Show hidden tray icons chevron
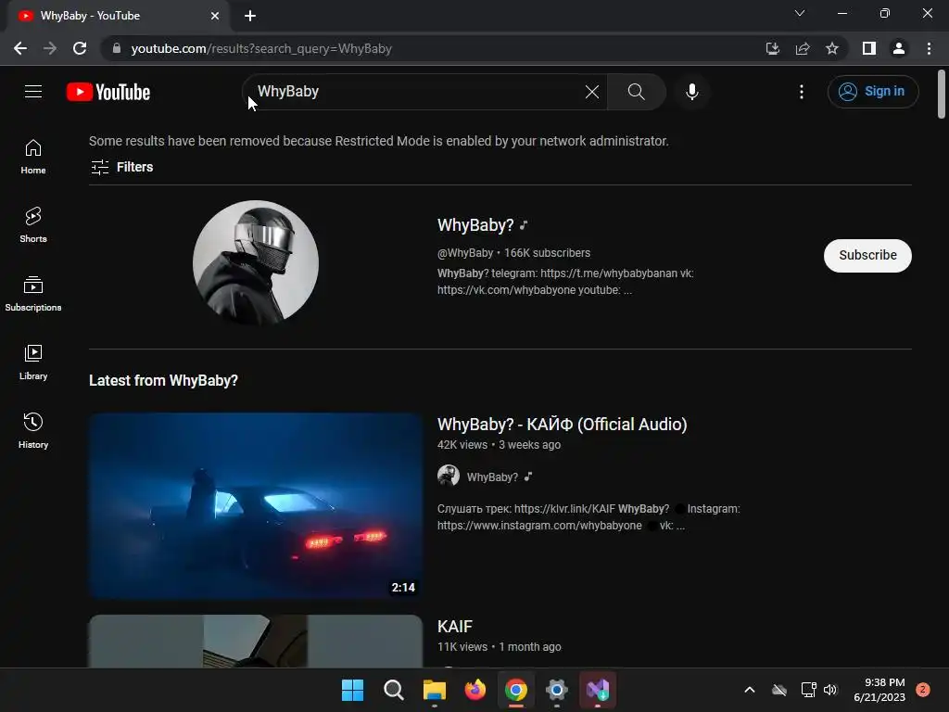Image resolution: width=949 pixels, height=712 pixels. pyautogui.click(x=749, y=690)
